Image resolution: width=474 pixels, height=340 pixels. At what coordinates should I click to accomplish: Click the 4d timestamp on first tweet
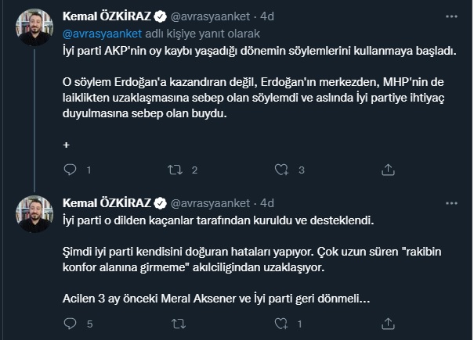click(x=267, y=14)
